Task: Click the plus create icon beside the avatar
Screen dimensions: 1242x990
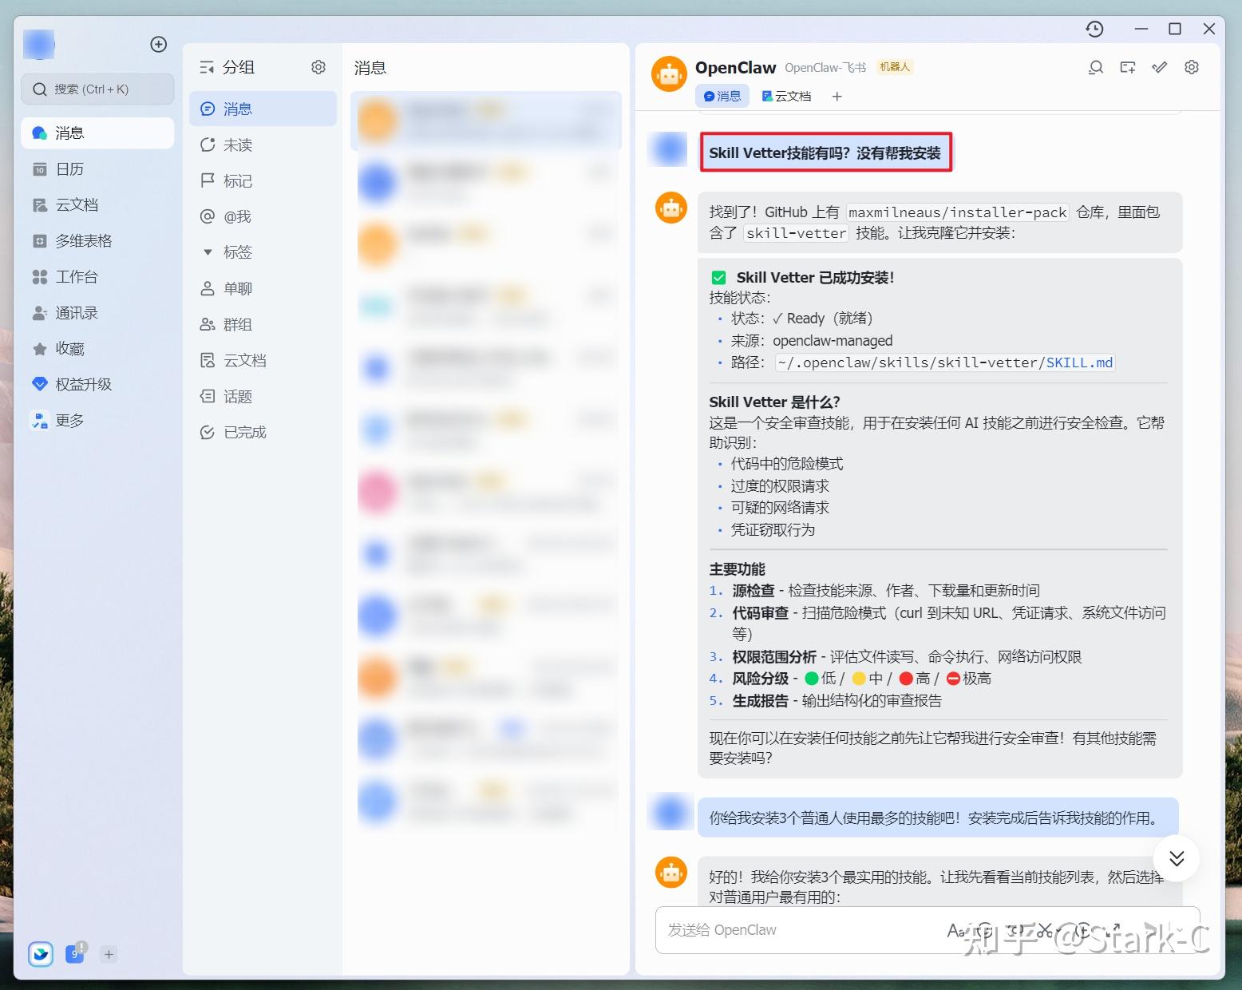Action: pos(159,44)
